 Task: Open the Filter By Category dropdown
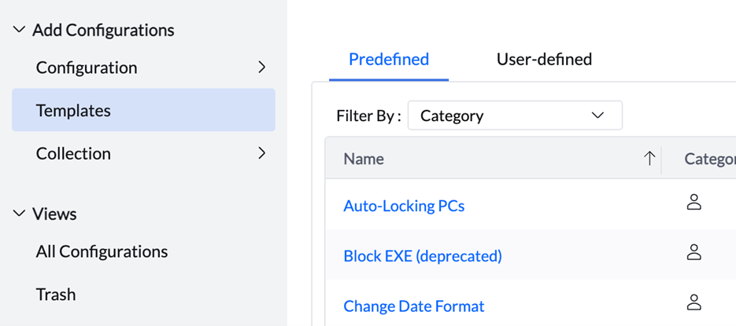click(x=515, y=115)
